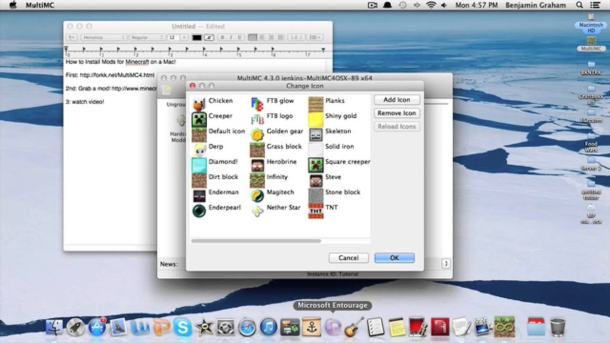Screen dimensions: 610x343
Task: Open the Apple menu
Action: (13, 5)
